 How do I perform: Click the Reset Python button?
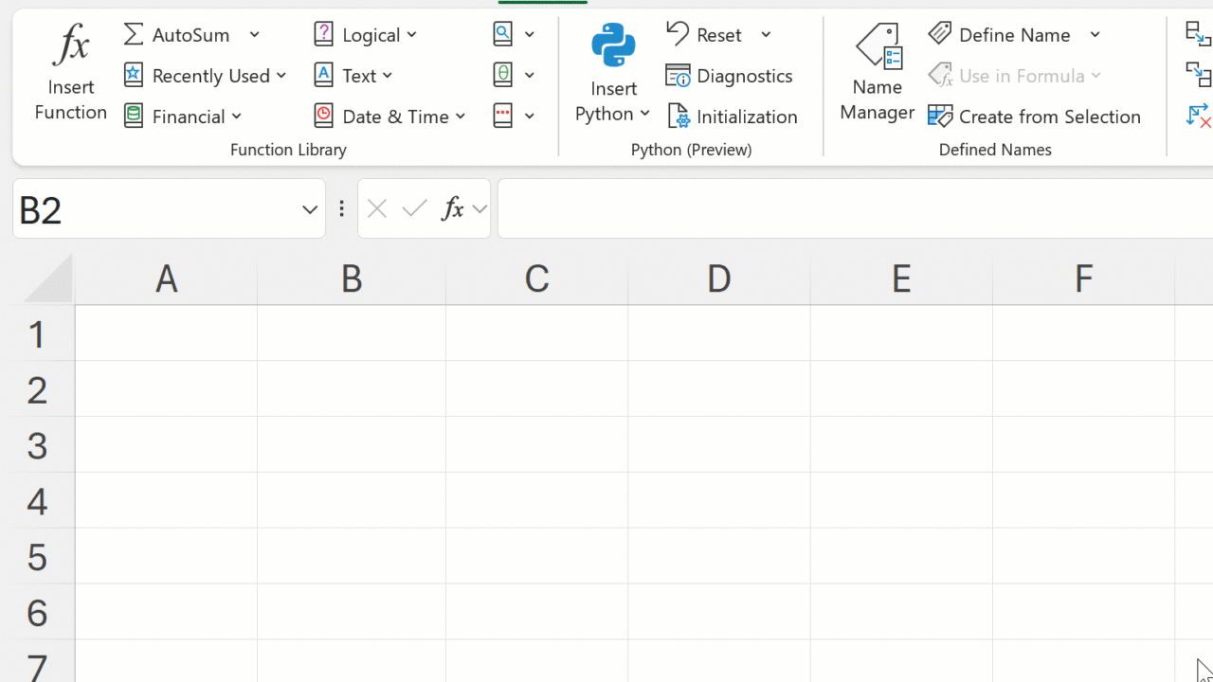click(706, 35)
